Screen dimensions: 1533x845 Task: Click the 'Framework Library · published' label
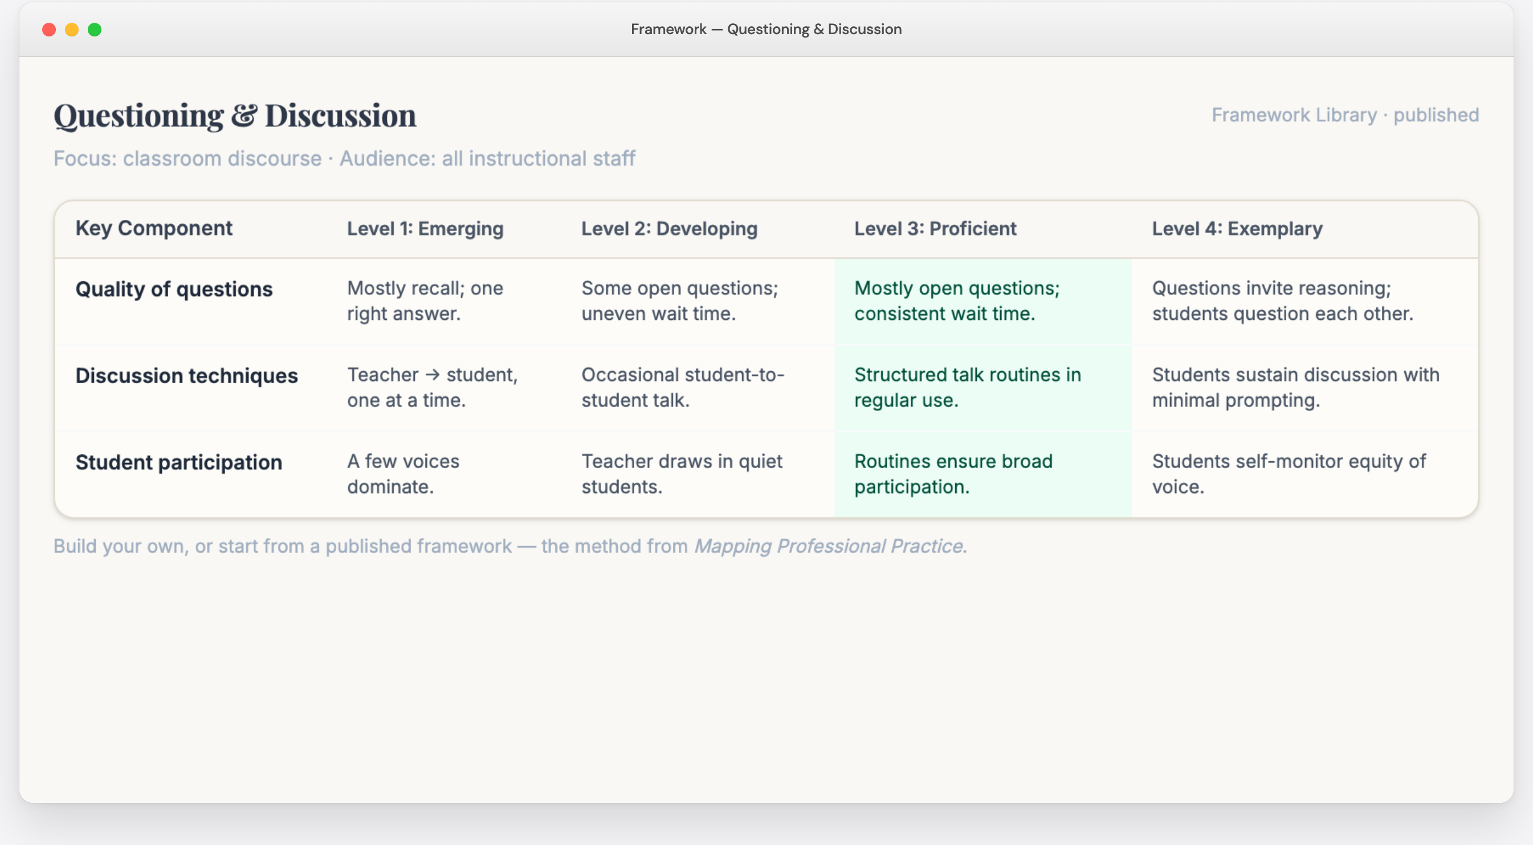pyautogui.click(x=1345, y=115)
